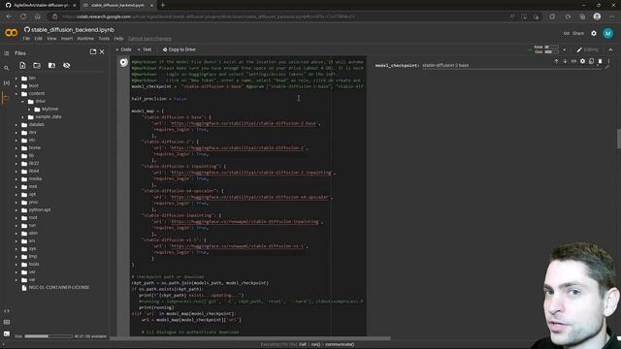This screenshot has height=349, width=621.
Task: Click the Colab CO logo
Action: tap(11, 33)
